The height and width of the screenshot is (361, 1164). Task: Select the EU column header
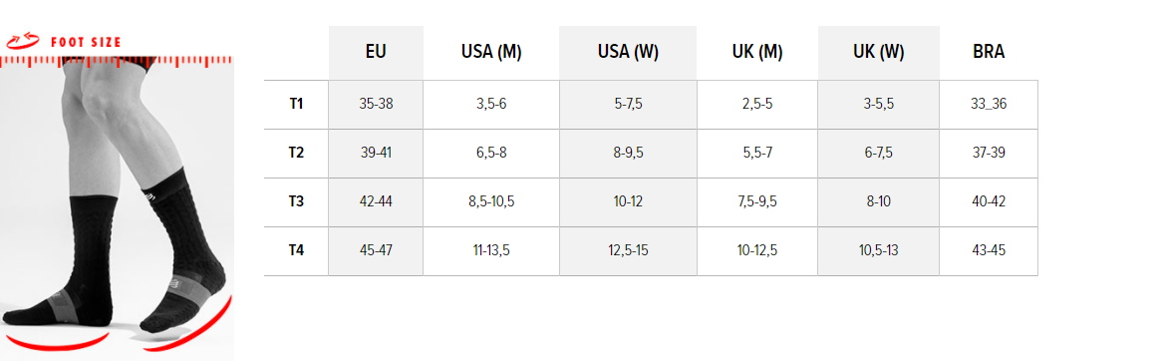click(376, 53)
